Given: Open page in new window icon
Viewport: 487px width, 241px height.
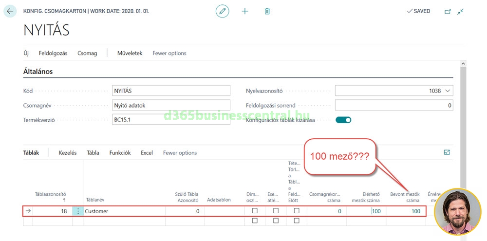Looking at the screenshot, I should (x=448, y=11).
